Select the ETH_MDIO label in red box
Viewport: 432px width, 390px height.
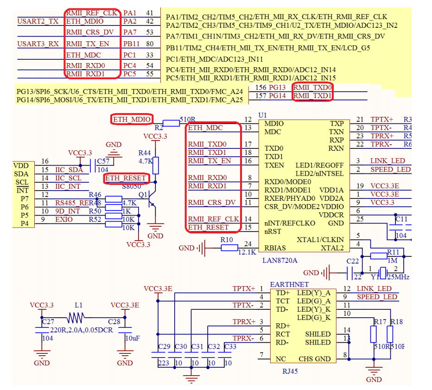pos(131,119)
